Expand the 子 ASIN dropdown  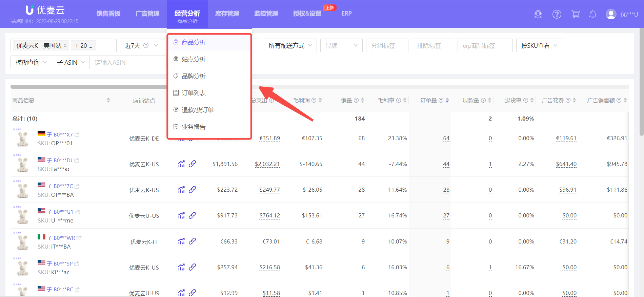[71, 62]
